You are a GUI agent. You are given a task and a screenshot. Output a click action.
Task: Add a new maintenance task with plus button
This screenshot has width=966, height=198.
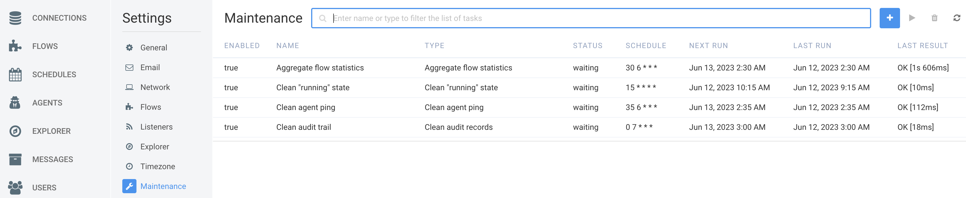pyautogui.click(x=890, y=18)
